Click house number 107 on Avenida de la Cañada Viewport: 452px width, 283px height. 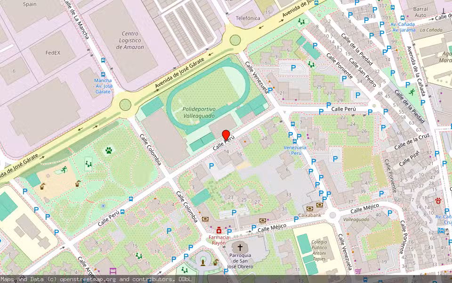tap(383, 6)
